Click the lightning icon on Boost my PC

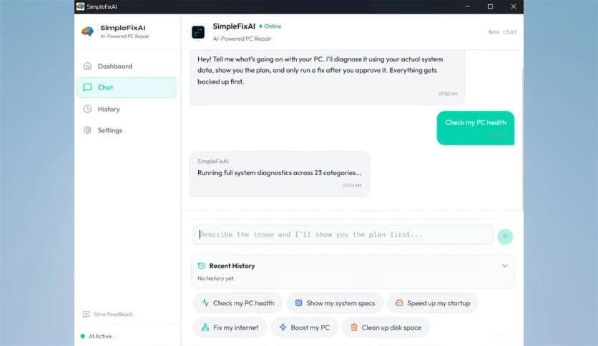(283, 327)
